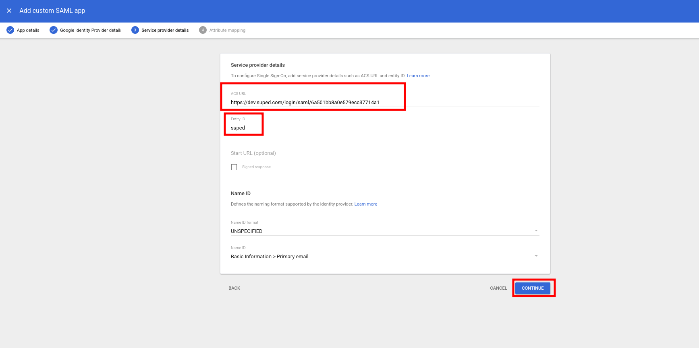Click the Start URL (optional) field

385,153
